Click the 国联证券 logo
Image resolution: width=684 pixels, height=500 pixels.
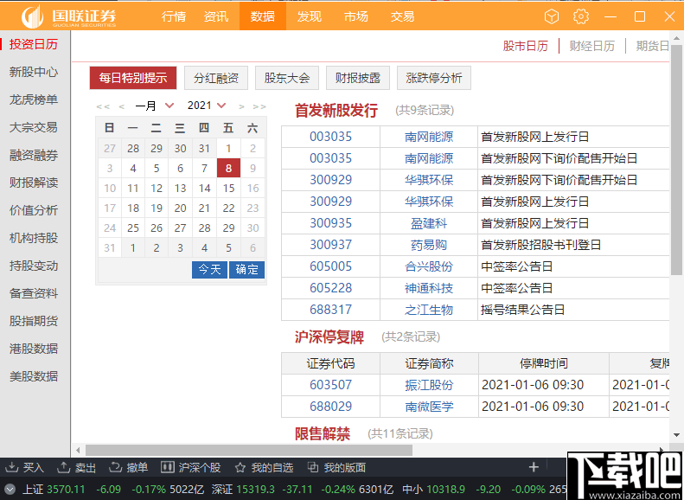(70, 16)
